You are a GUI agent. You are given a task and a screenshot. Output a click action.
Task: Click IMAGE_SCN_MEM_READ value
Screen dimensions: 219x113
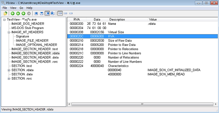pyautogui.click(x=166, y=74)
